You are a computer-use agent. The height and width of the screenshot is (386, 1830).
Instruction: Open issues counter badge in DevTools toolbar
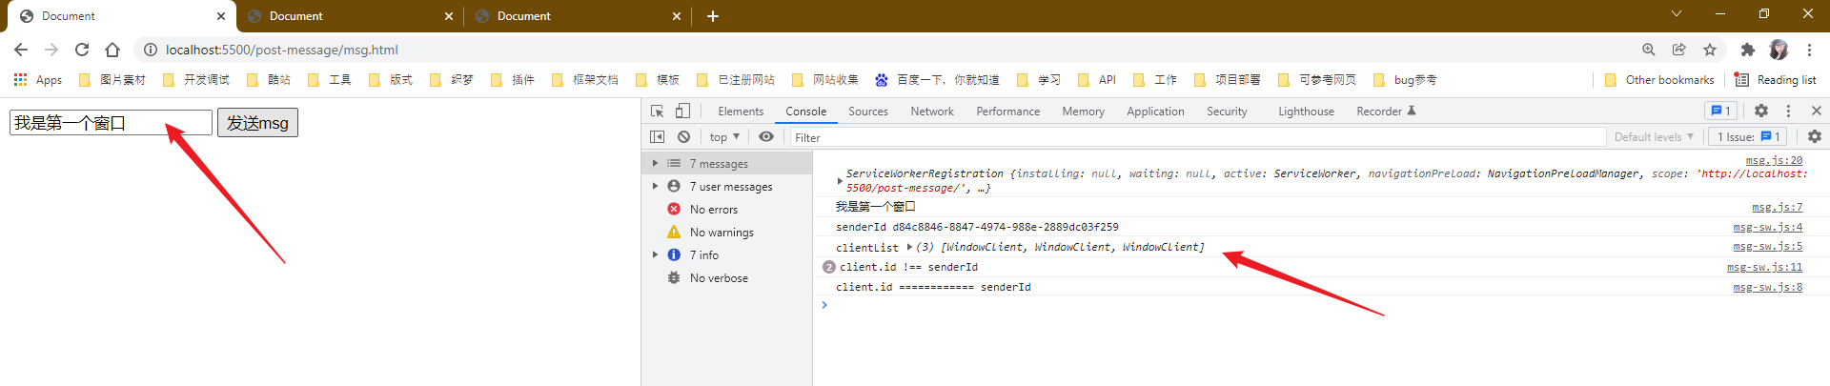coord(1720,112)
